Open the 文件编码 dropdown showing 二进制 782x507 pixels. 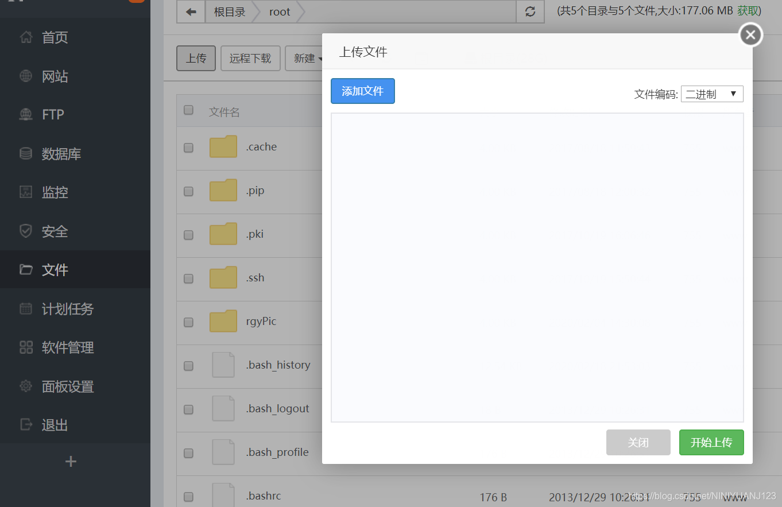pos(712,94)
